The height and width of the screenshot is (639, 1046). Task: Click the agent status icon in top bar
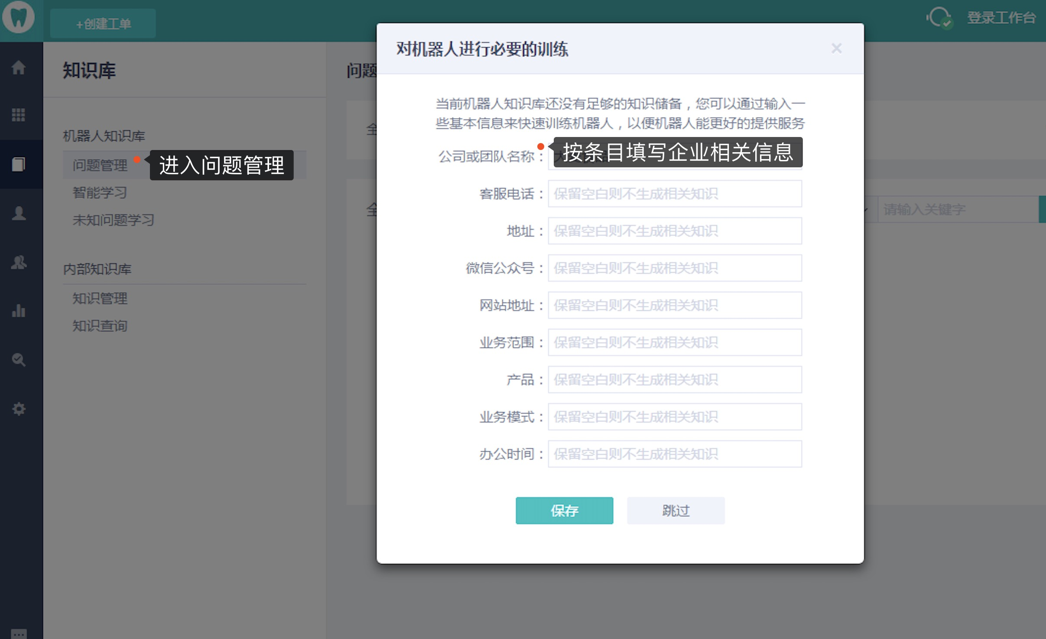[x=939, y=18]
